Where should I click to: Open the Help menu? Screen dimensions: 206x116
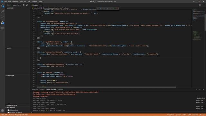(x=41, y=2)
